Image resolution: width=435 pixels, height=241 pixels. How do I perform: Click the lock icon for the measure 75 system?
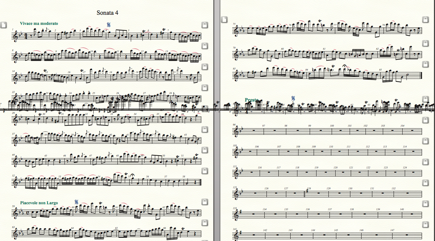click(x=425, y=19)
